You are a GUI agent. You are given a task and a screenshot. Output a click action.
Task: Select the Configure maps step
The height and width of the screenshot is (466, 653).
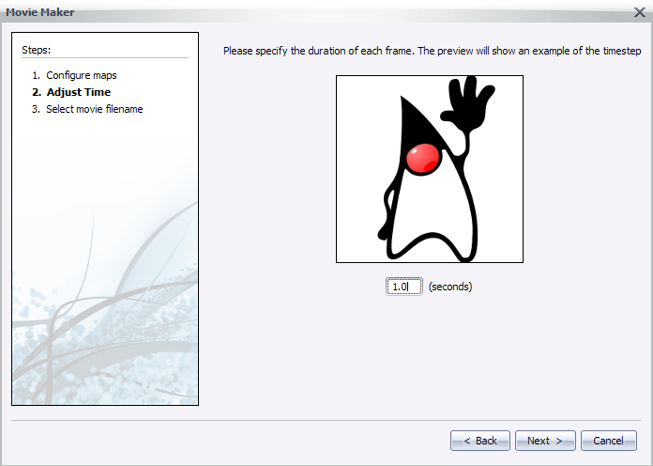pos(82,75)
